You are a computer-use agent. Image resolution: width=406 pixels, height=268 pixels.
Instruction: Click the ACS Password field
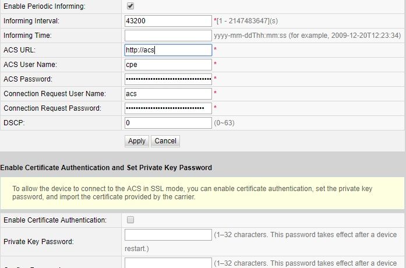click(168, 79)
